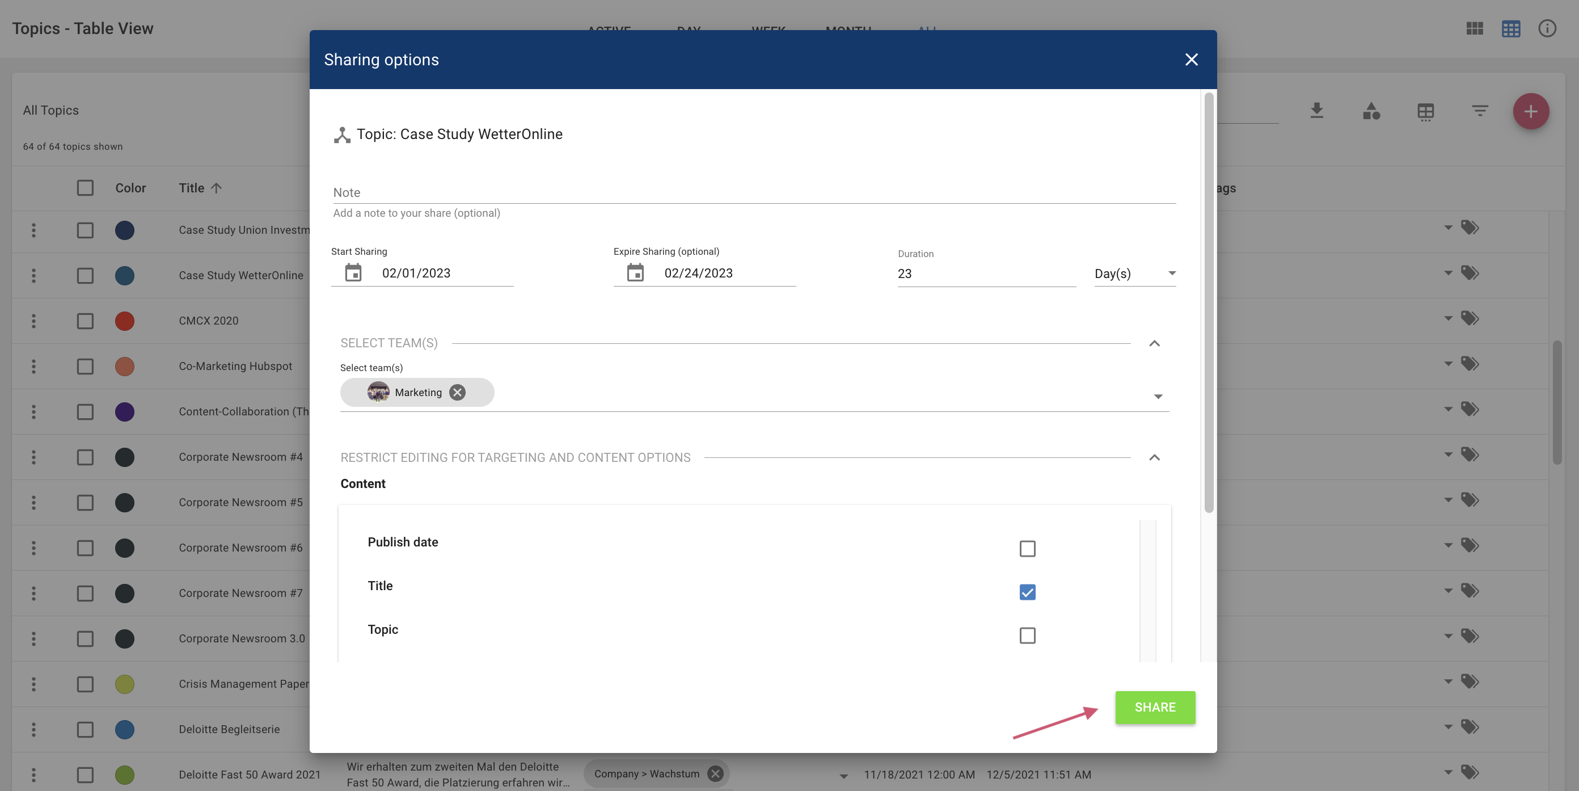Screen dimensions: 1579x791
Task: Add new topic with plus button
Action: point(1531,112)
